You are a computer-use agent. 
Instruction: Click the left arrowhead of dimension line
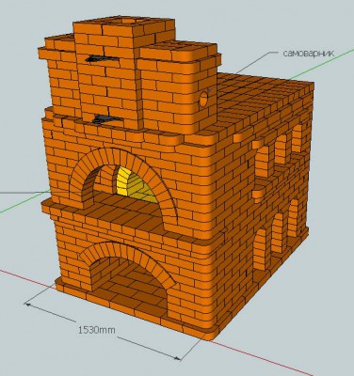[x=27, y=304]
